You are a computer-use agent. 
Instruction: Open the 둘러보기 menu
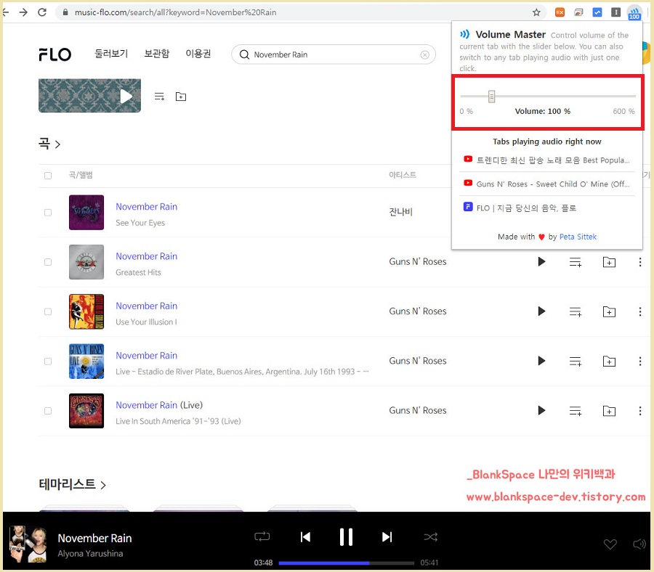[111, 54]
